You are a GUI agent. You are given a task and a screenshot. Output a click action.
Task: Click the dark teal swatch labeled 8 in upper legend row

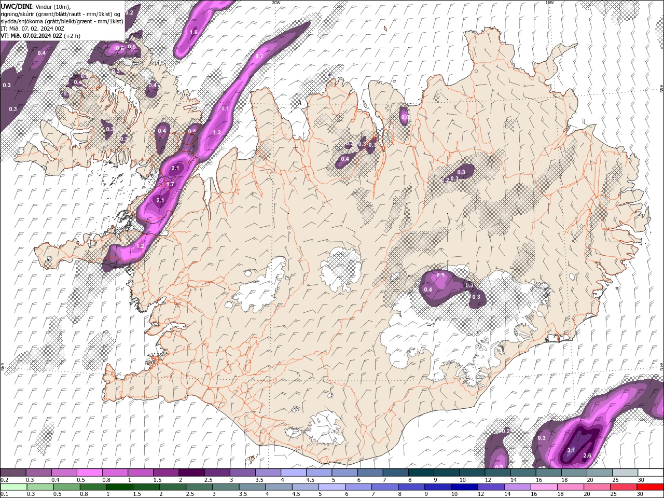[x=420, y=473]
